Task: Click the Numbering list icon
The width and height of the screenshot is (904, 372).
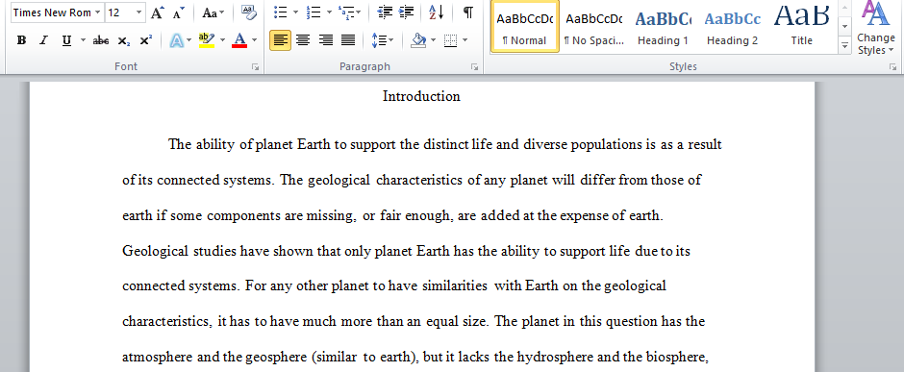Action: (x=314, y=12)
